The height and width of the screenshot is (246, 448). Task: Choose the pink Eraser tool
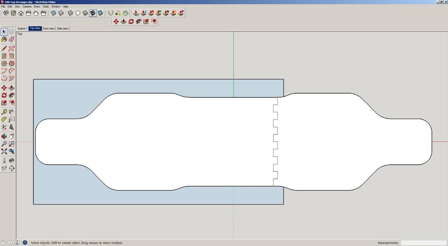click(x=12, y=39)
